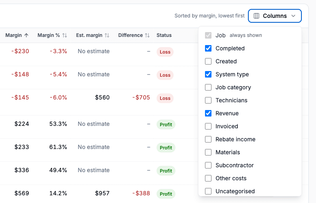Screen dimensions: 316x203
Task: Enable the Invoiced column checkbox
Action: coord(208,126)
